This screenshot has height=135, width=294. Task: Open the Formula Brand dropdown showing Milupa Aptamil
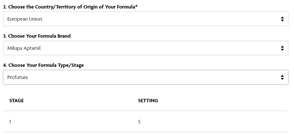pos(146,48)
